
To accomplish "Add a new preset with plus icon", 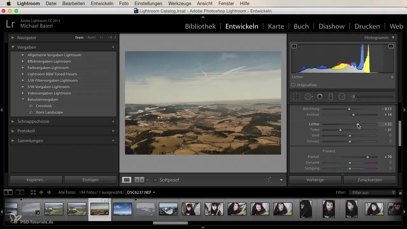I will coord(113,47).
